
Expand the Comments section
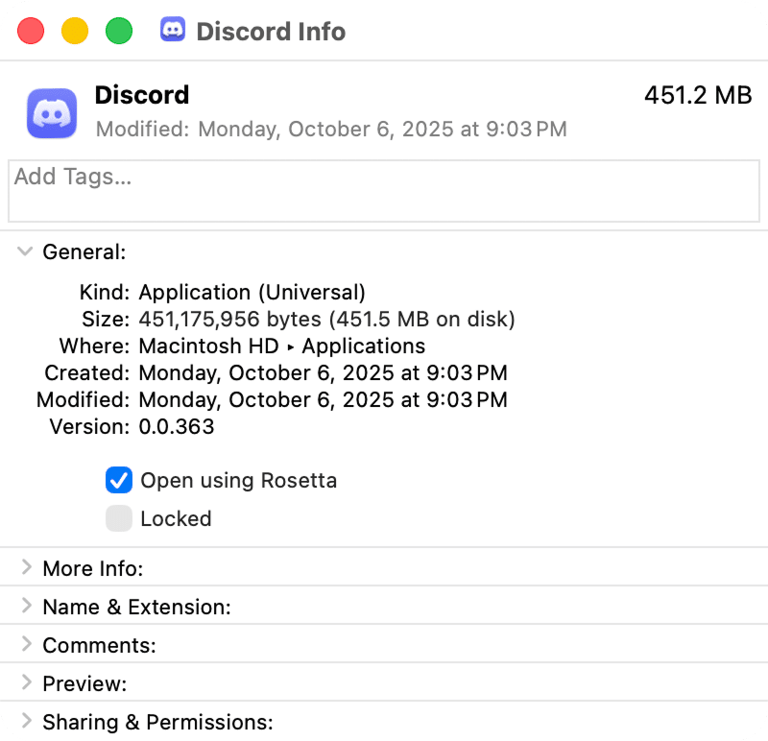click(x=24, y=644)
